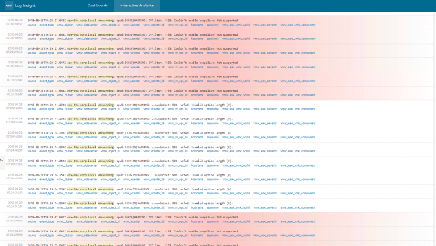
Task: Click hostname field in the 07:24:14.297 event row
Action: [197, 151]
